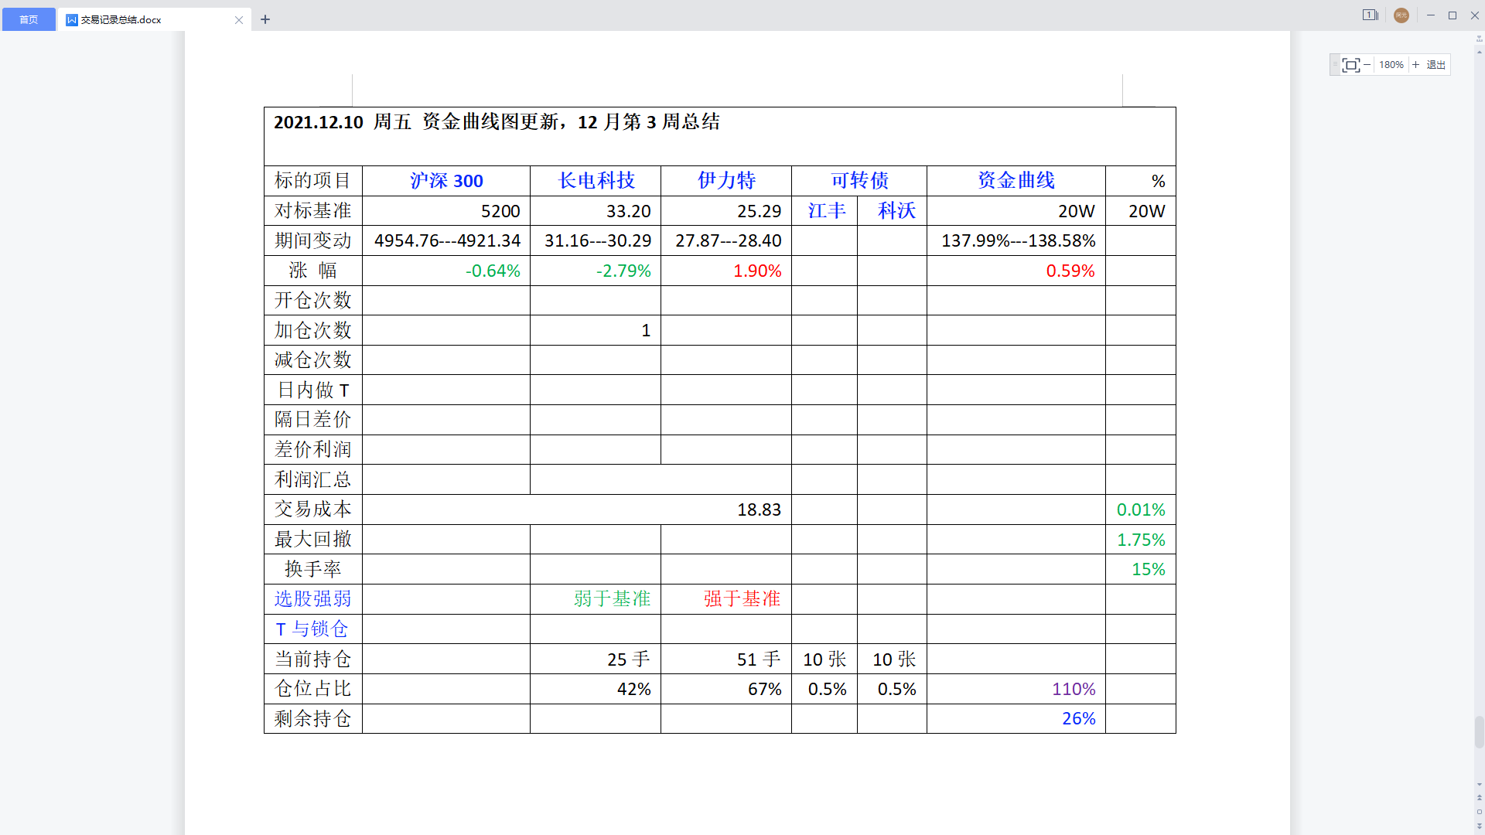The image size is (1485, 835).
Task: Click the -2.79% change cell
Action: coord(596,271)
